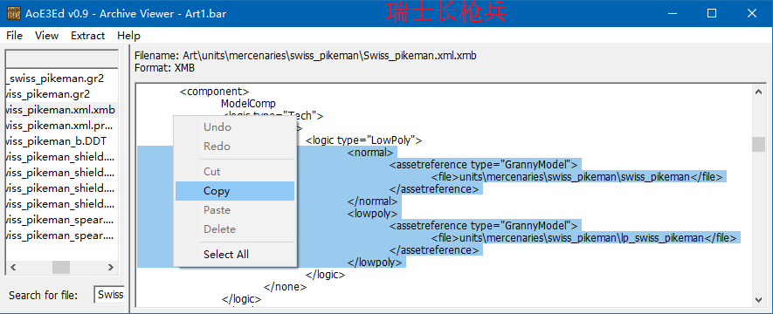Select the first _swiss_pikeman.gr2 file entry

click(x=62, y=78)
